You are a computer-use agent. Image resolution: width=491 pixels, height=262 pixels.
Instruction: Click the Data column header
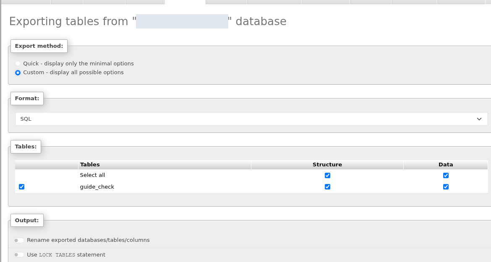[446, 164]
